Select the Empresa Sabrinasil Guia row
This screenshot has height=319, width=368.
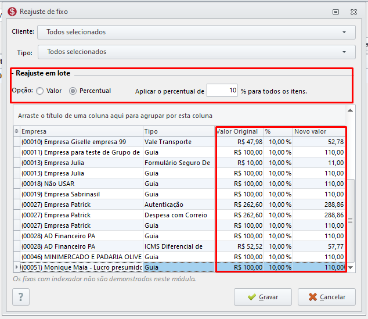pos(179,194)
